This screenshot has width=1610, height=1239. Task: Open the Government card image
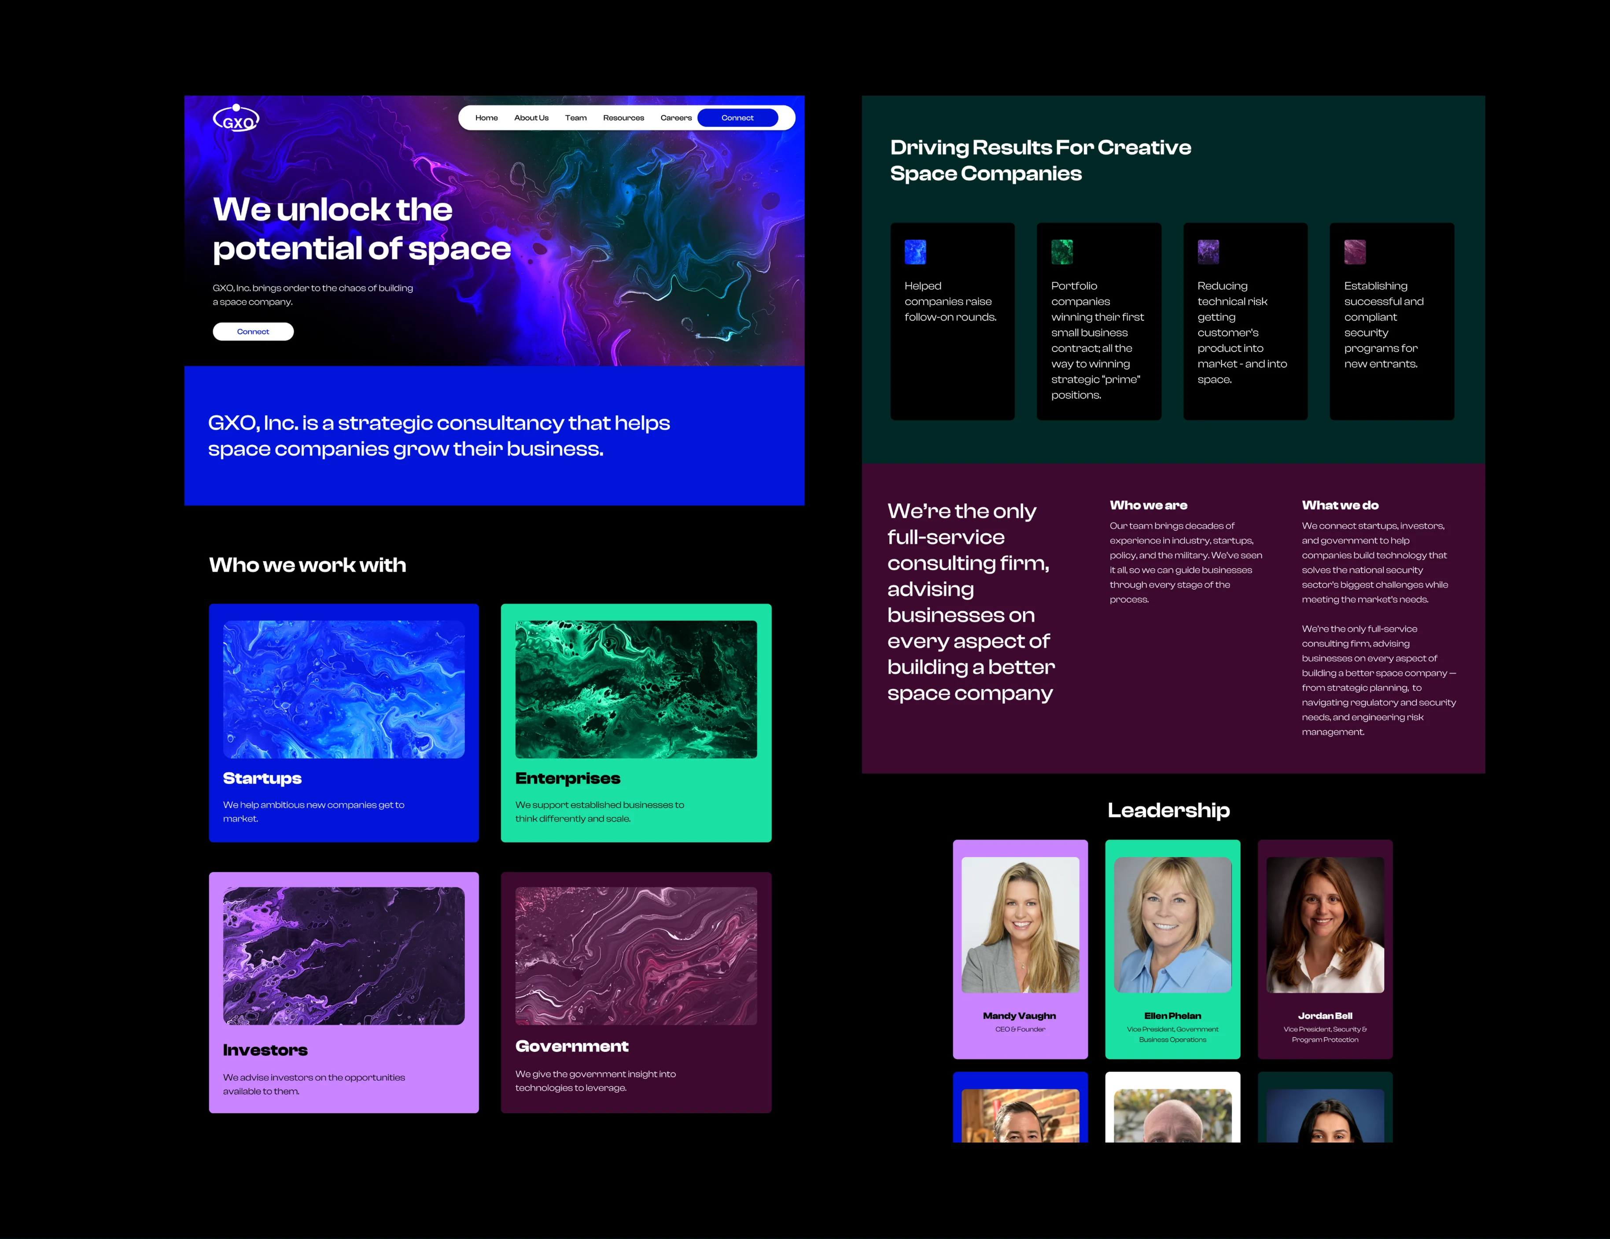tap(636, 956)
